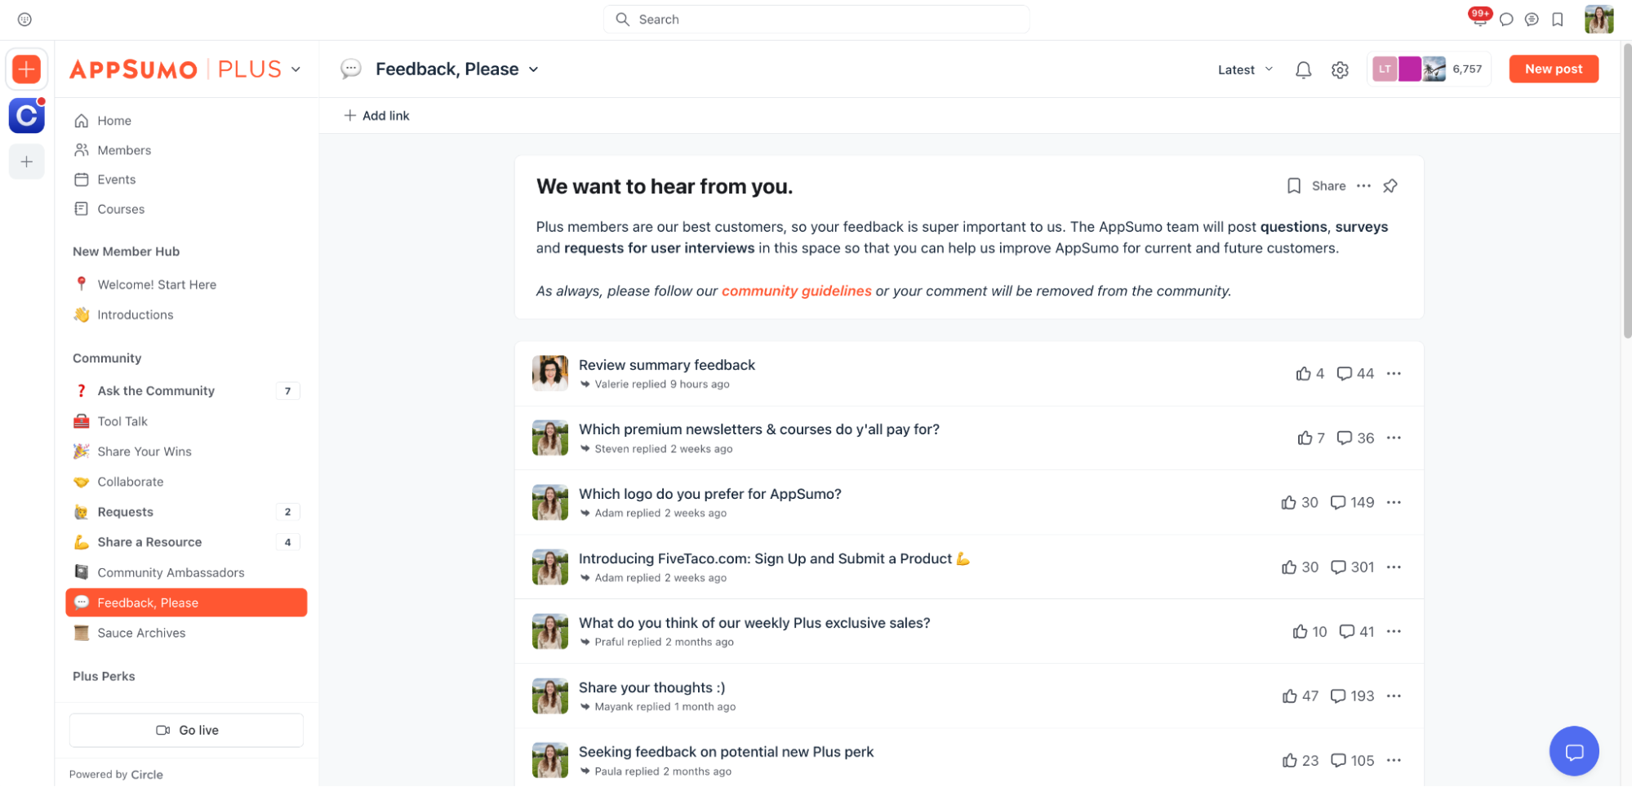Click the New post button
Viewport: 1632px width, 787px height.
(x=1553, y=69)
